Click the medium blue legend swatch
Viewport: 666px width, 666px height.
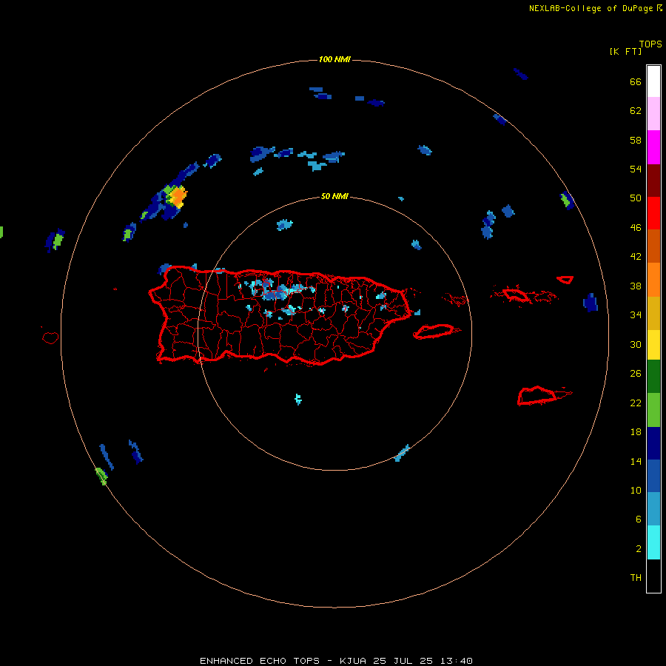point(653,476)
